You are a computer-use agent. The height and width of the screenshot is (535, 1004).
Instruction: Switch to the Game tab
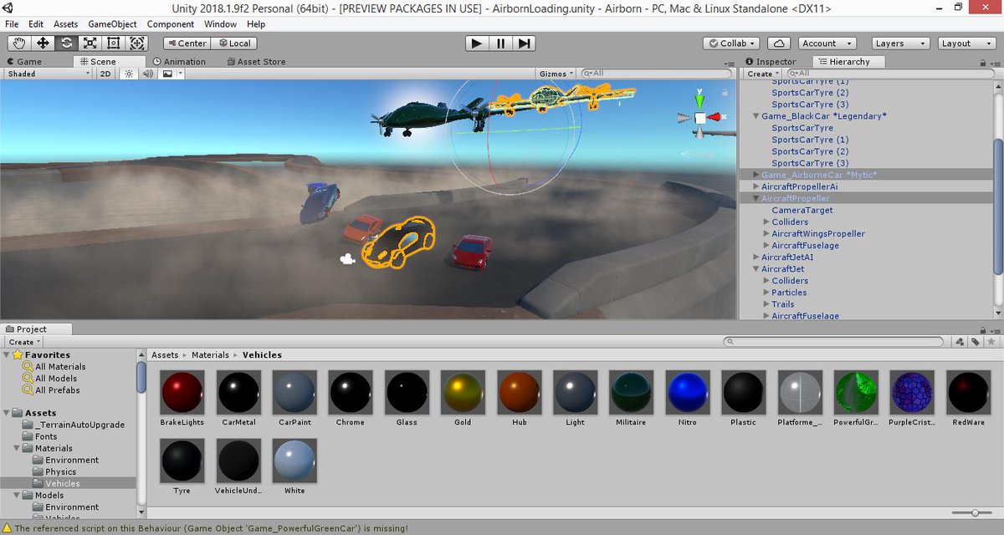[25, 62]
